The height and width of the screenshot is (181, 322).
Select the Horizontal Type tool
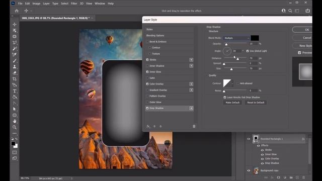point(15,91)
